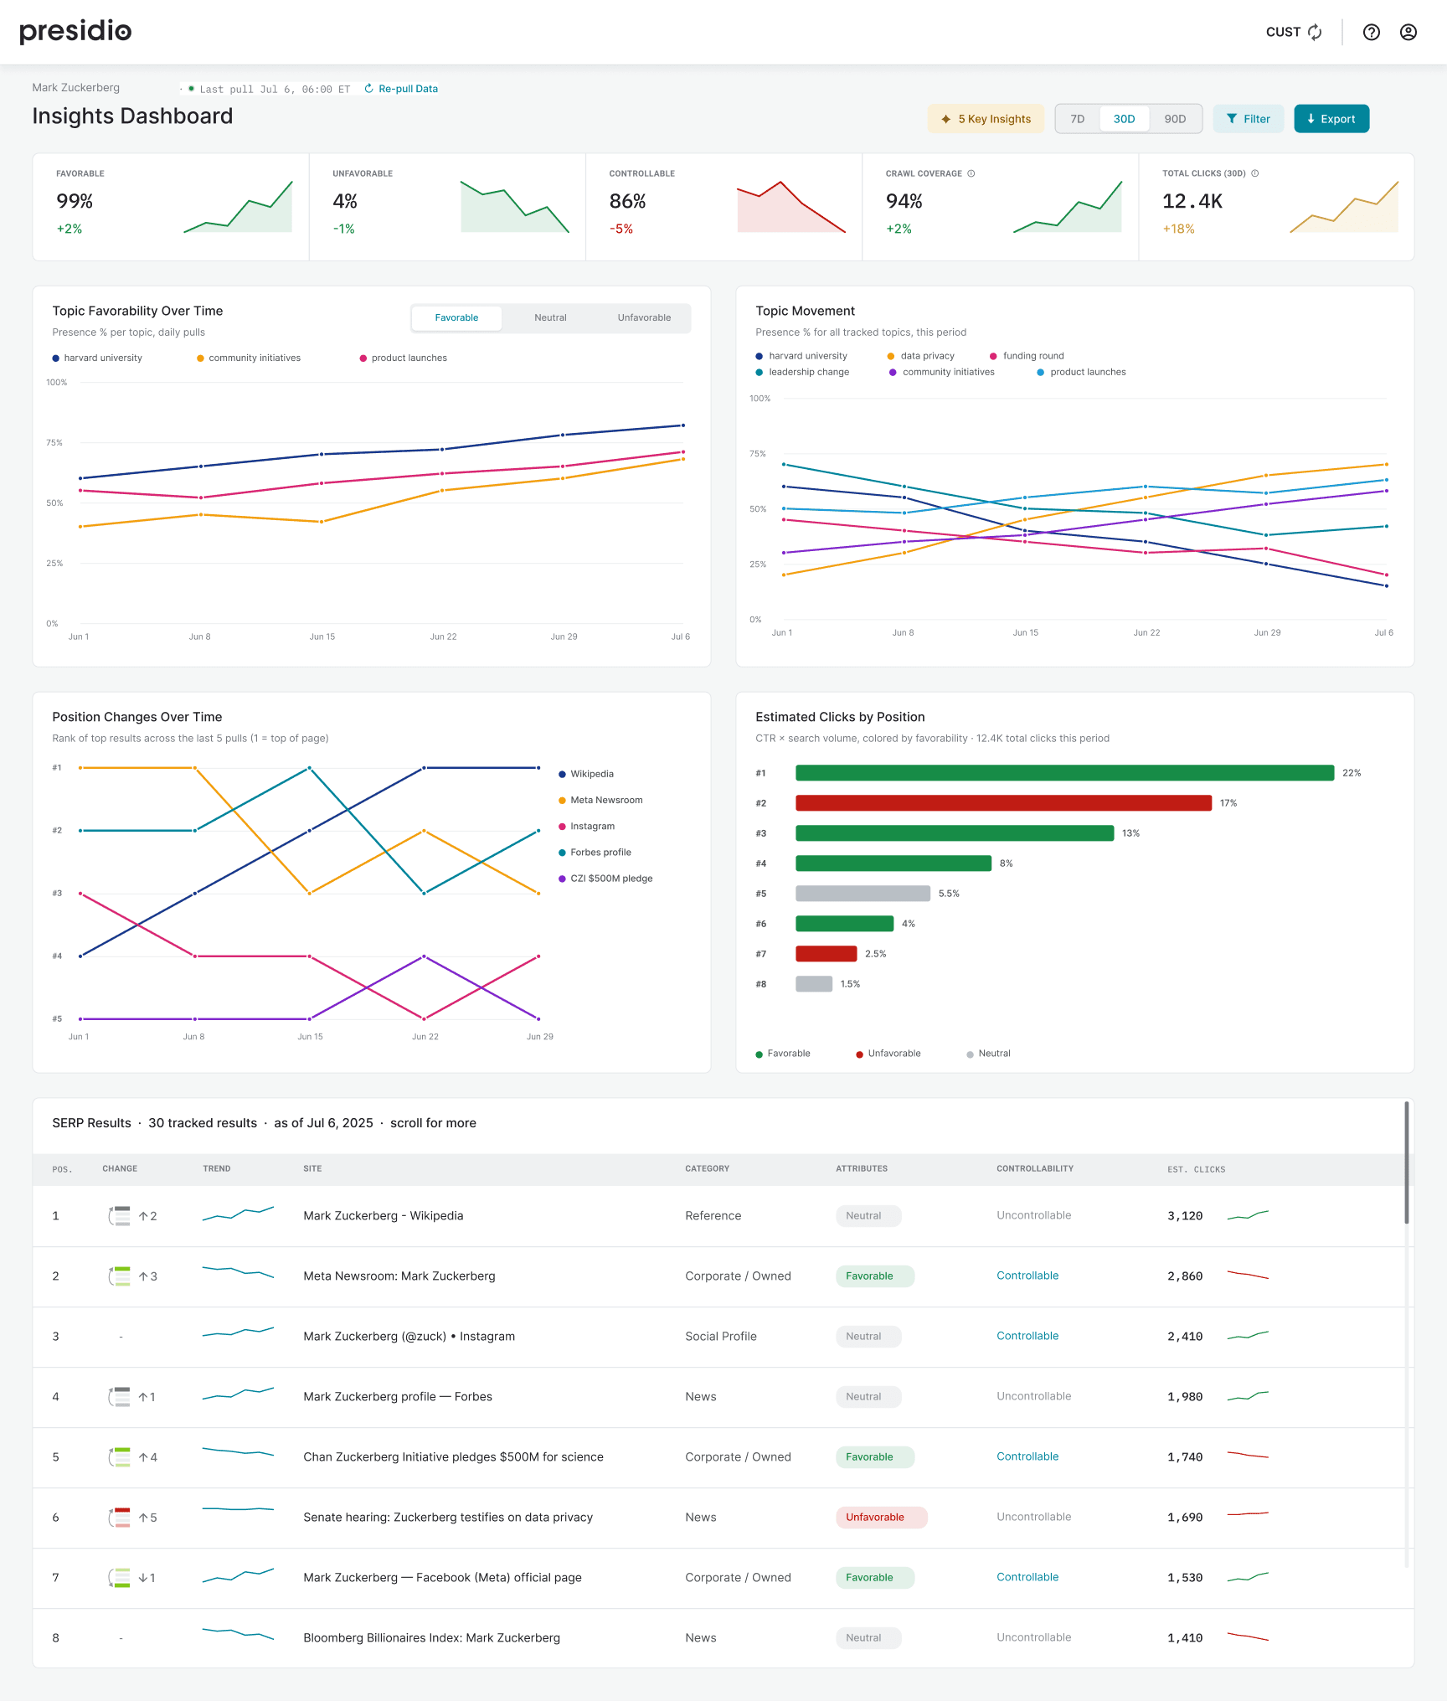Click Senate hearing row change icon
This screenshot has height=1701, width=1447.
pos(120,1518)
